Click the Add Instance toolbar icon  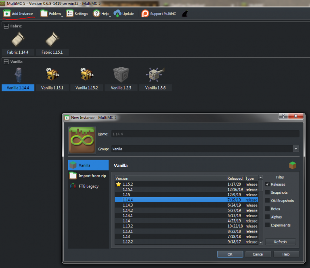[x=7, y=14]
